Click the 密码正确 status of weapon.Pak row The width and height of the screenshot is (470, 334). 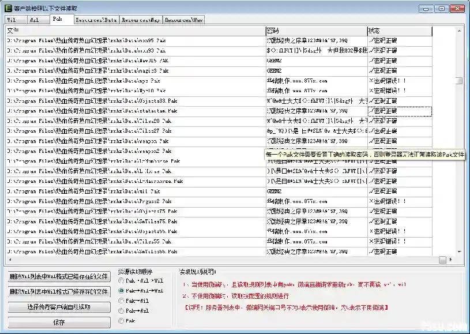coord(400,141)
